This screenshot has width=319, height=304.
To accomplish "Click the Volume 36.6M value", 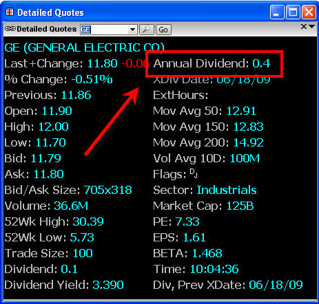I will click(x=71, y=206).
